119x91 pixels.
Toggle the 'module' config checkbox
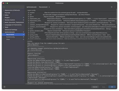click(x=29, y=13)
